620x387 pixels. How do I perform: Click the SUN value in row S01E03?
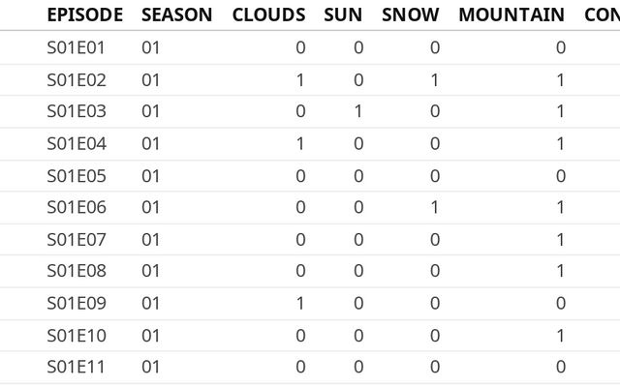click(x=358, y=111)
